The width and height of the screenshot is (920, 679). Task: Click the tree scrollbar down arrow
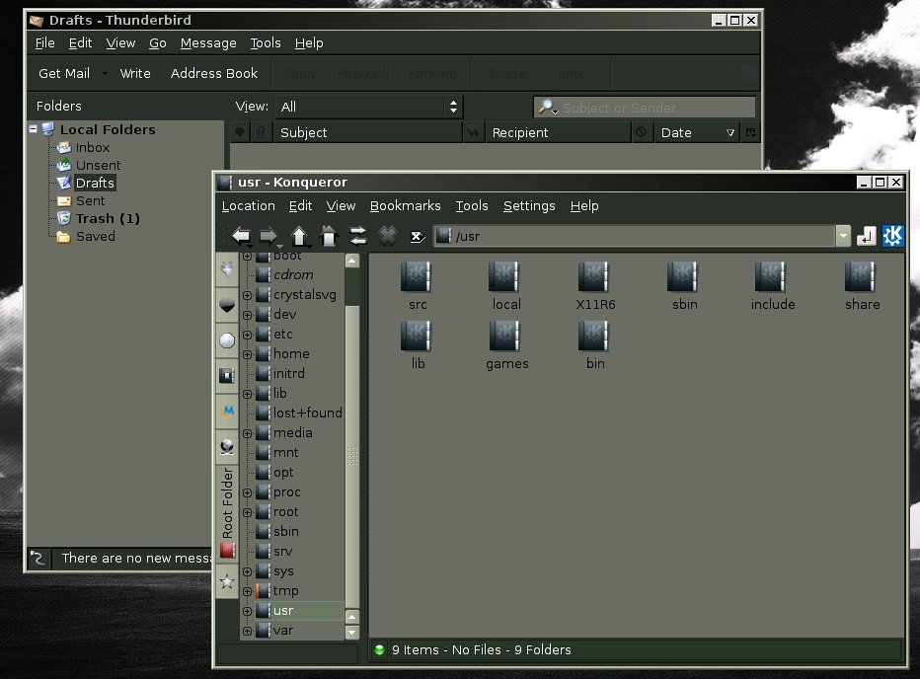(x=352, y=632)
